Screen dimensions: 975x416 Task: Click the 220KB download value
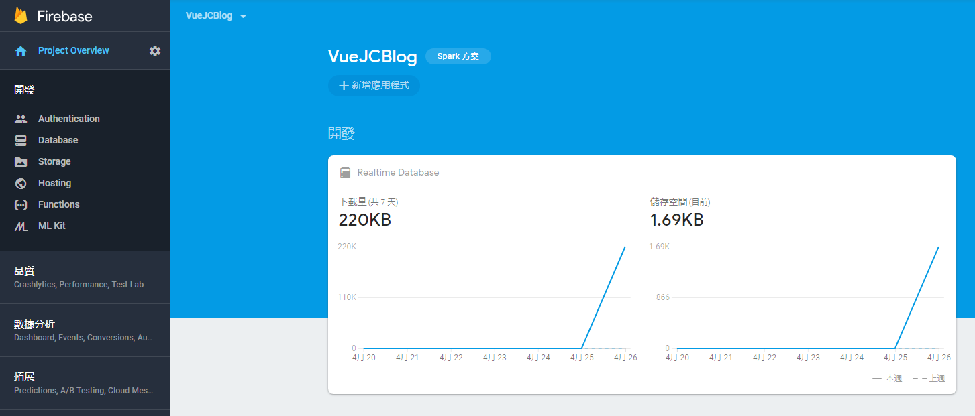pos(365,220)
